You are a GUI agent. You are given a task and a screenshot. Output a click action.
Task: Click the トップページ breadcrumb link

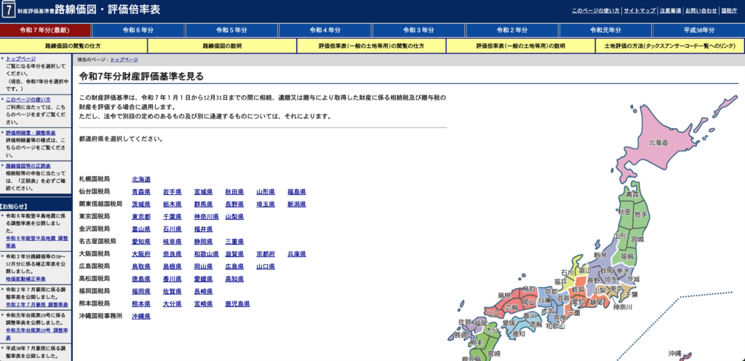tap(124, 60)
